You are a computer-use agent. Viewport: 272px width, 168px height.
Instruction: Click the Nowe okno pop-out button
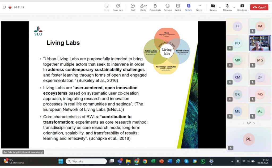coord(118,7)
